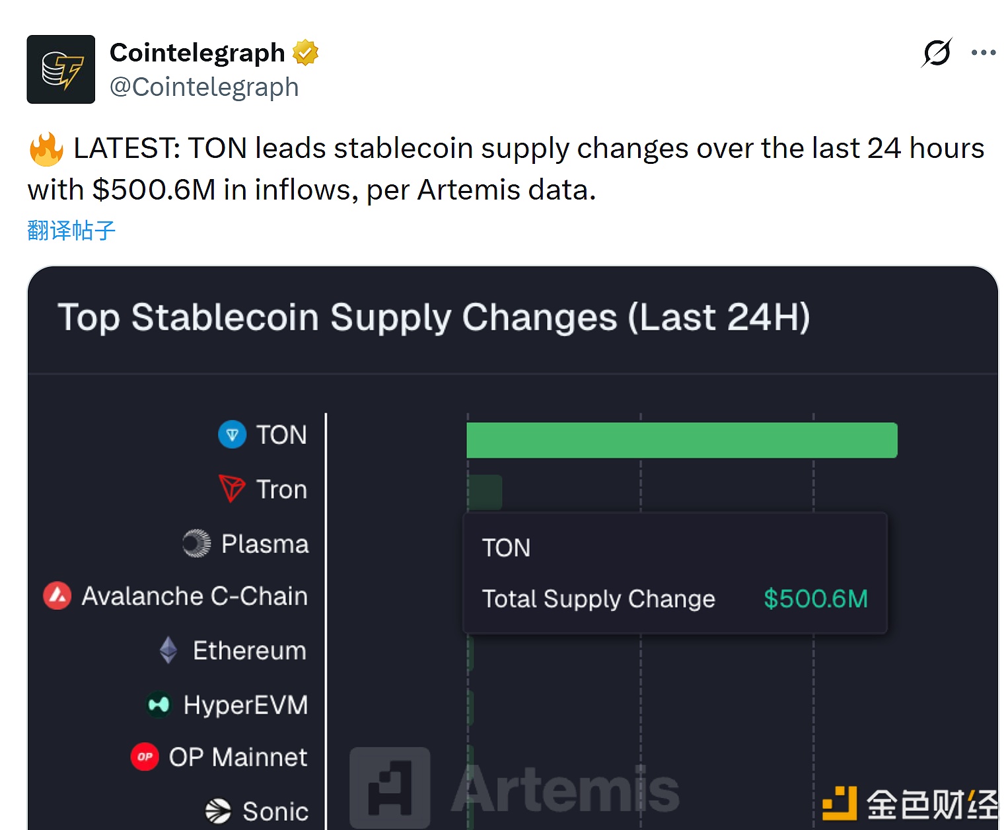
Task: Click the Ethereum diamond logo icon
Action: 168,650
